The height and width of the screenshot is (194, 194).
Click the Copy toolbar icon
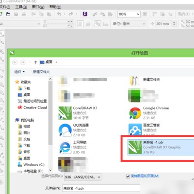click(x=42, y=14)
